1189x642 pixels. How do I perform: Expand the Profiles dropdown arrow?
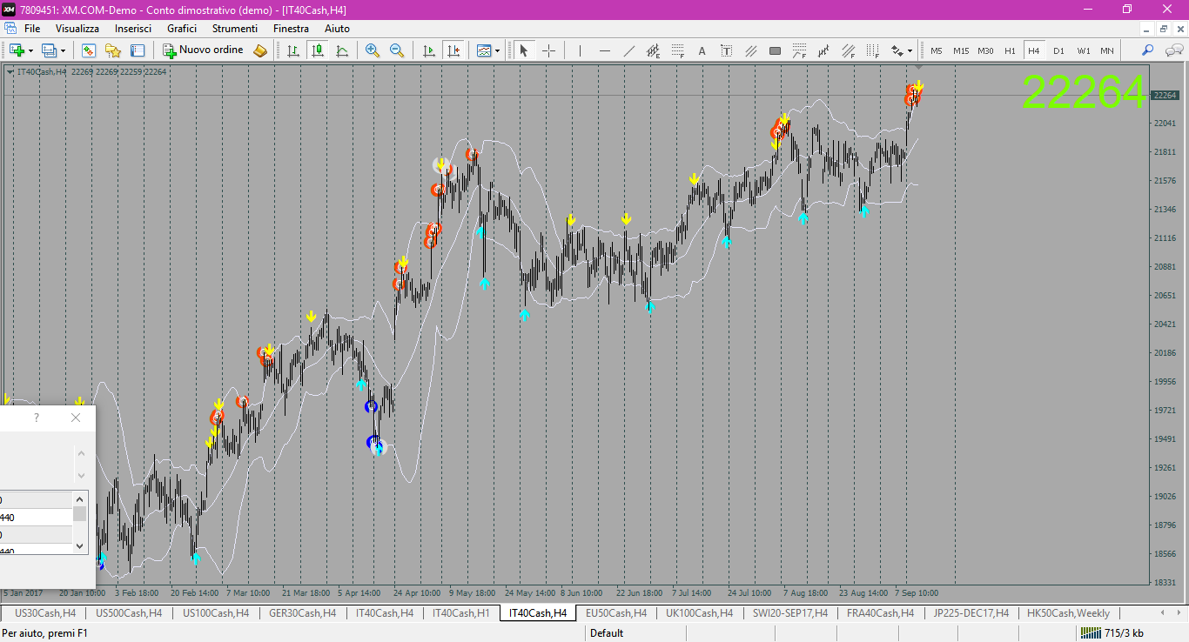click(63, 50)
